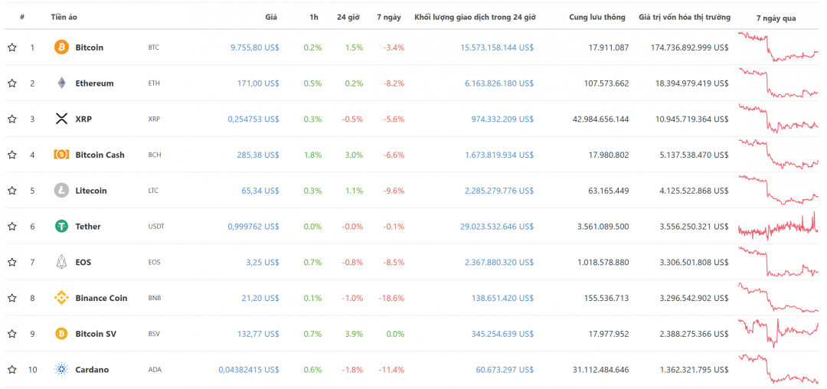Open Bitcoin 7-day sparkline chart
This screenshot has height=389, width=827.
(778, 47)
